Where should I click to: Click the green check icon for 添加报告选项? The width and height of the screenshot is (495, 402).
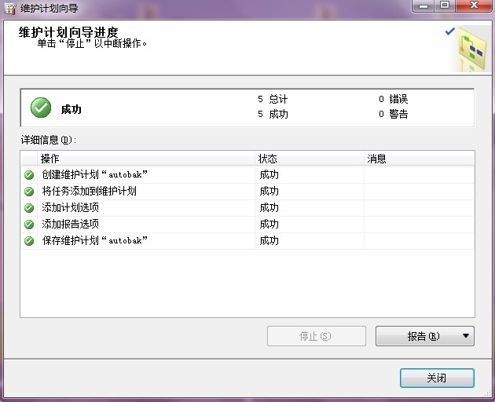[29, 225]
